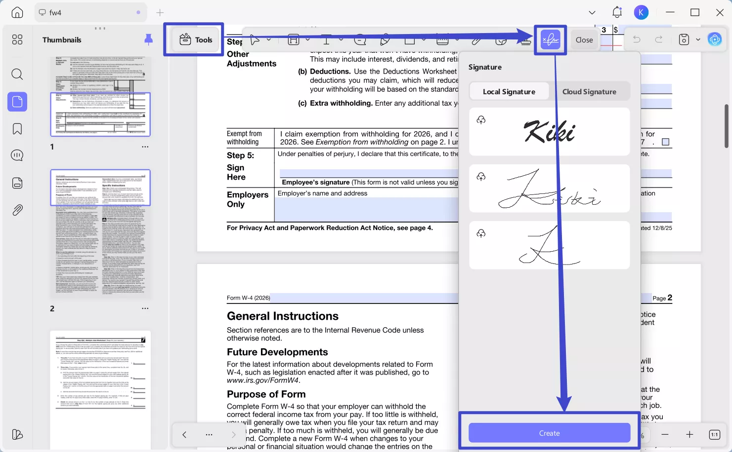This screenshot has width=732, height=452.
Task: Open the shape tool dropdown chevron
Action: click(424, 40)
